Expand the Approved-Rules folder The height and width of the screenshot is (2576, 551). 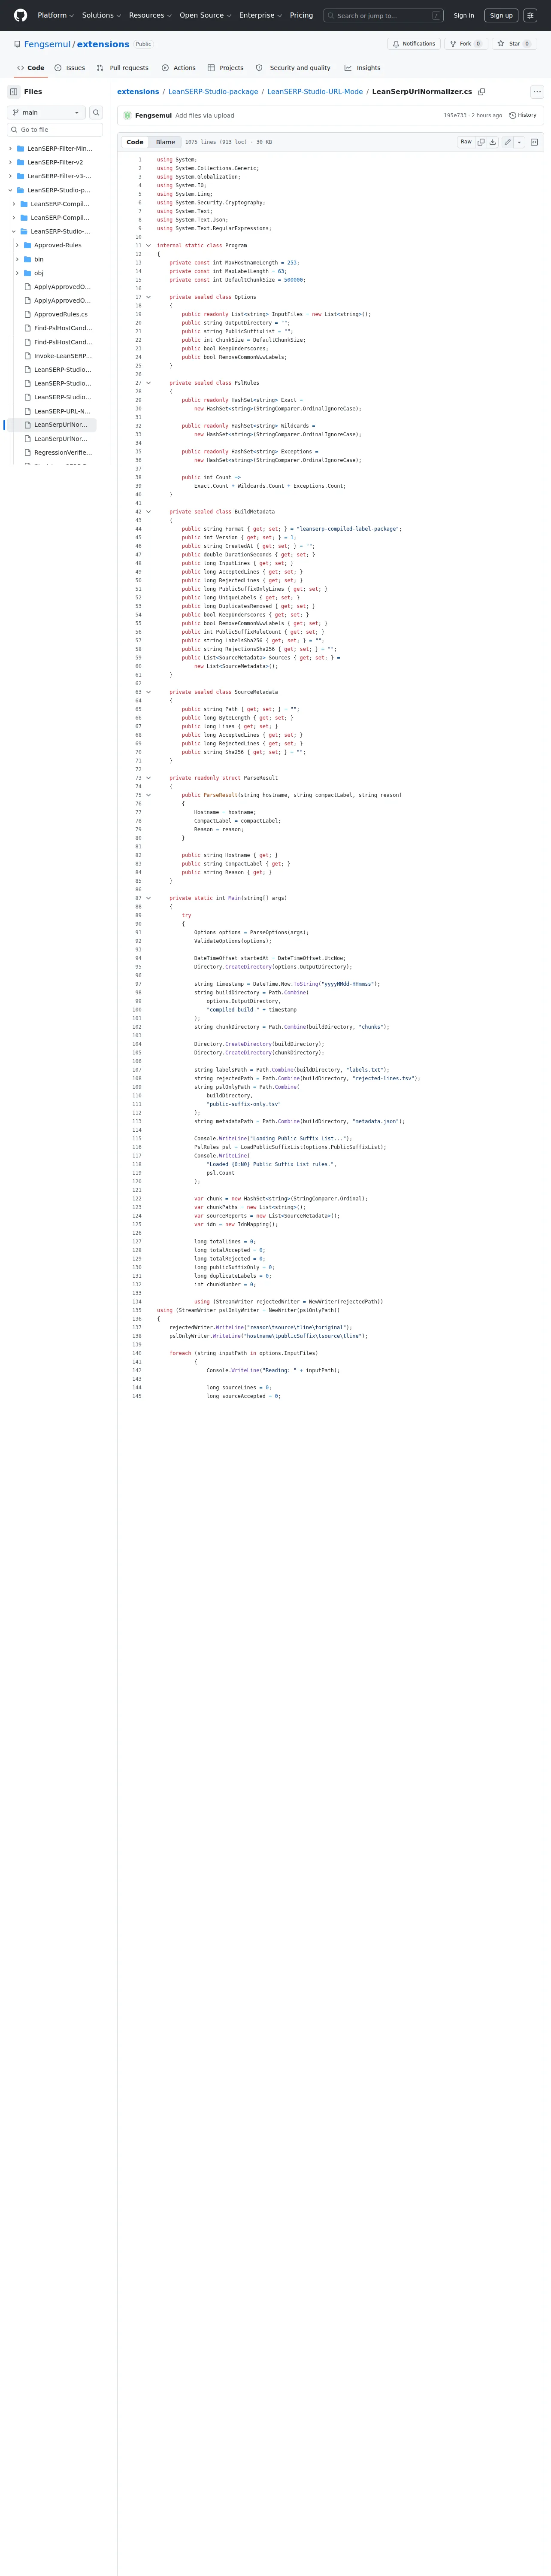coord(17,245)
